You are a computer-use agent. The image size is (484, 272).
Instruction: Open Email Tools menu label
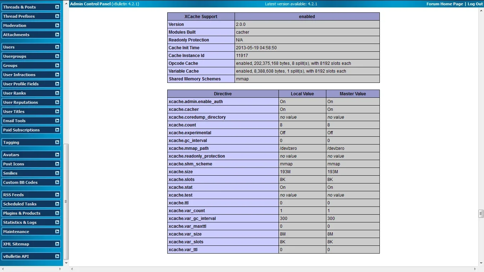click(14, 121)
